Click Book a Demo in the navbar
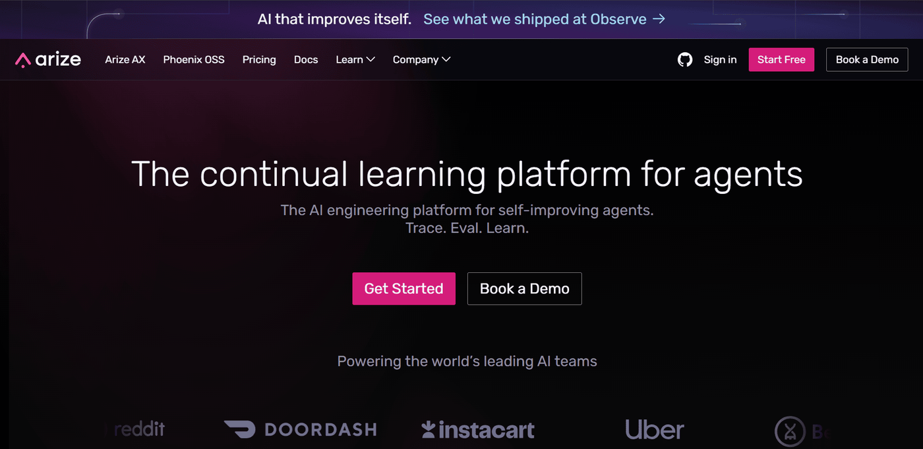 [x=867, y=59]
